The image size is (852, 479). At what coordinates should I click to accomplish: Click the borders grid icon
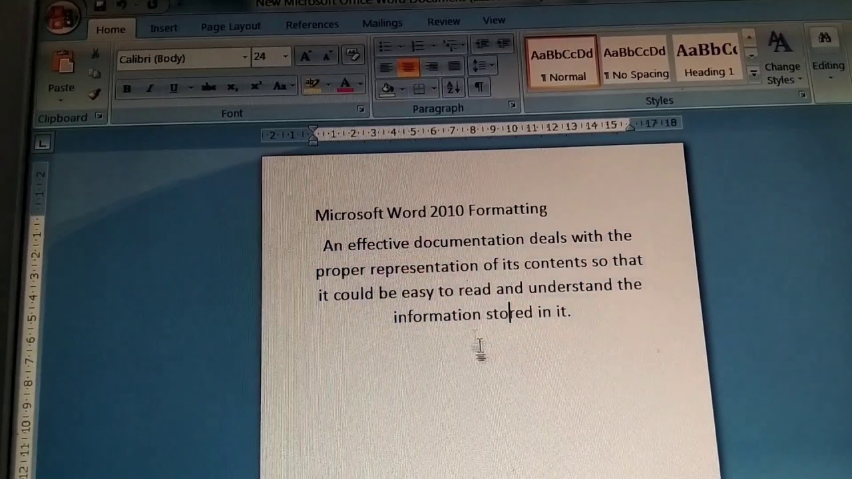coord(419,88)
